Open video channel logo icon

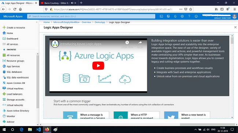click(x=55, y=44)
